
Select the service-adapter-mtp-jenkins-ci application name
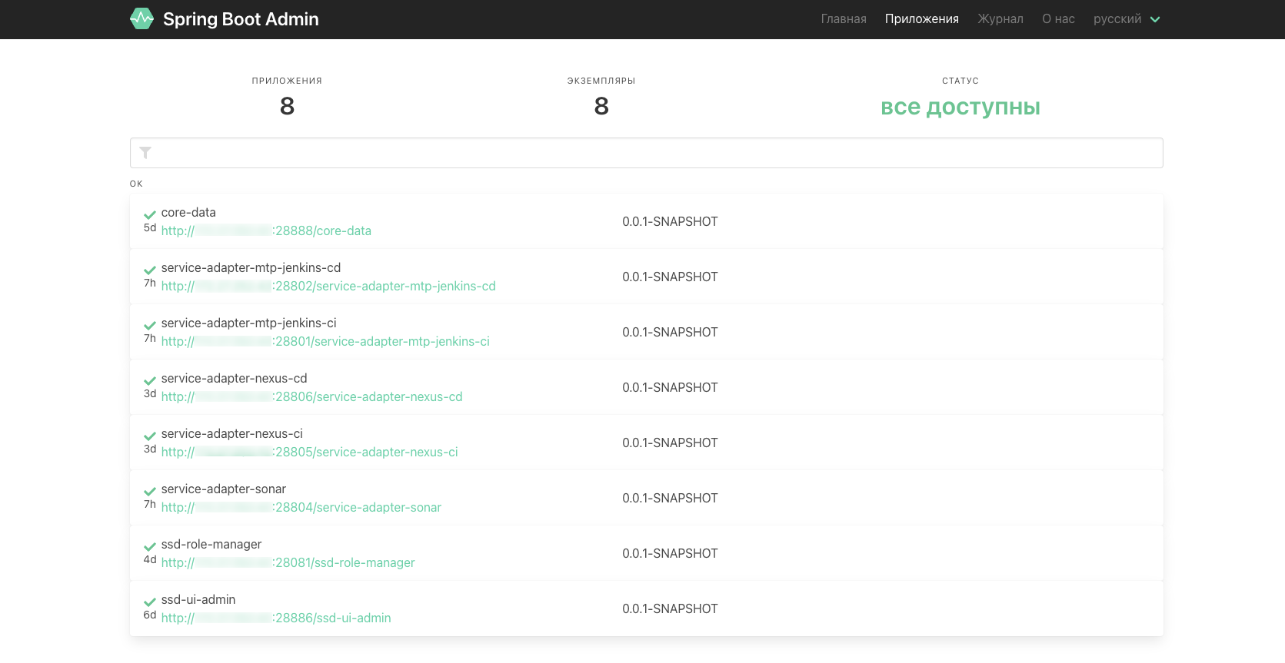point(248,323)
